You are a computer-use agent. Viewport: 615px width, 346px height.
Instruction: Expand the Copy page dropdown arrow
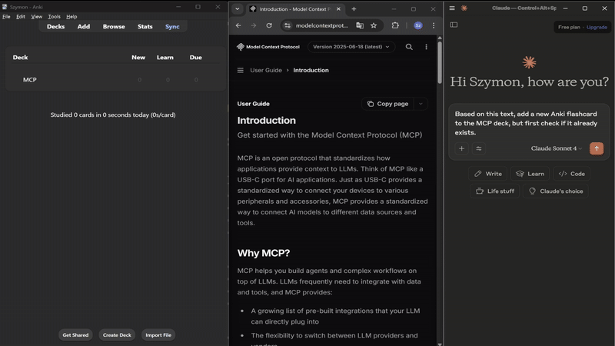(421, 104)
